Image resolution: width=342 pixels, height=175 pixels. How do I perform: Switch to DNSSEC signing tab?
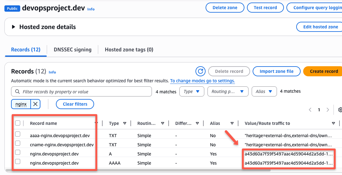click(73, 50)
